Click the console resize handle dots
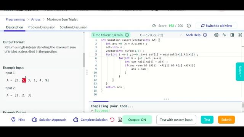The image size is (244, 137). tap(166, 99)
